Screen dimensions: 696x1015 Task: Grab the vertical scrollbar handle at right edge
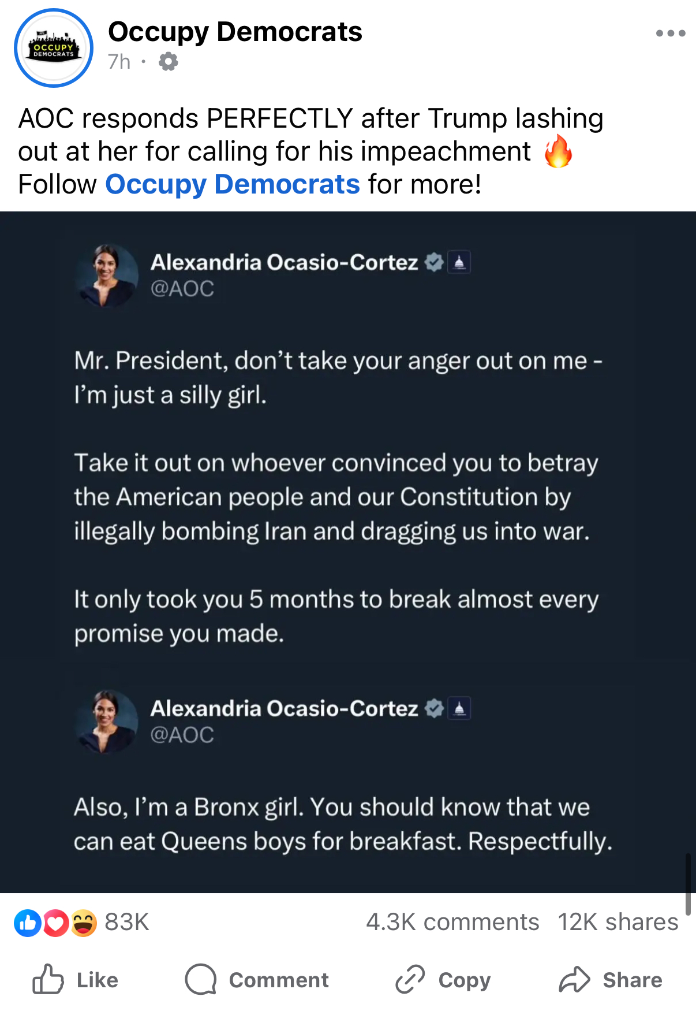(688, 884)
